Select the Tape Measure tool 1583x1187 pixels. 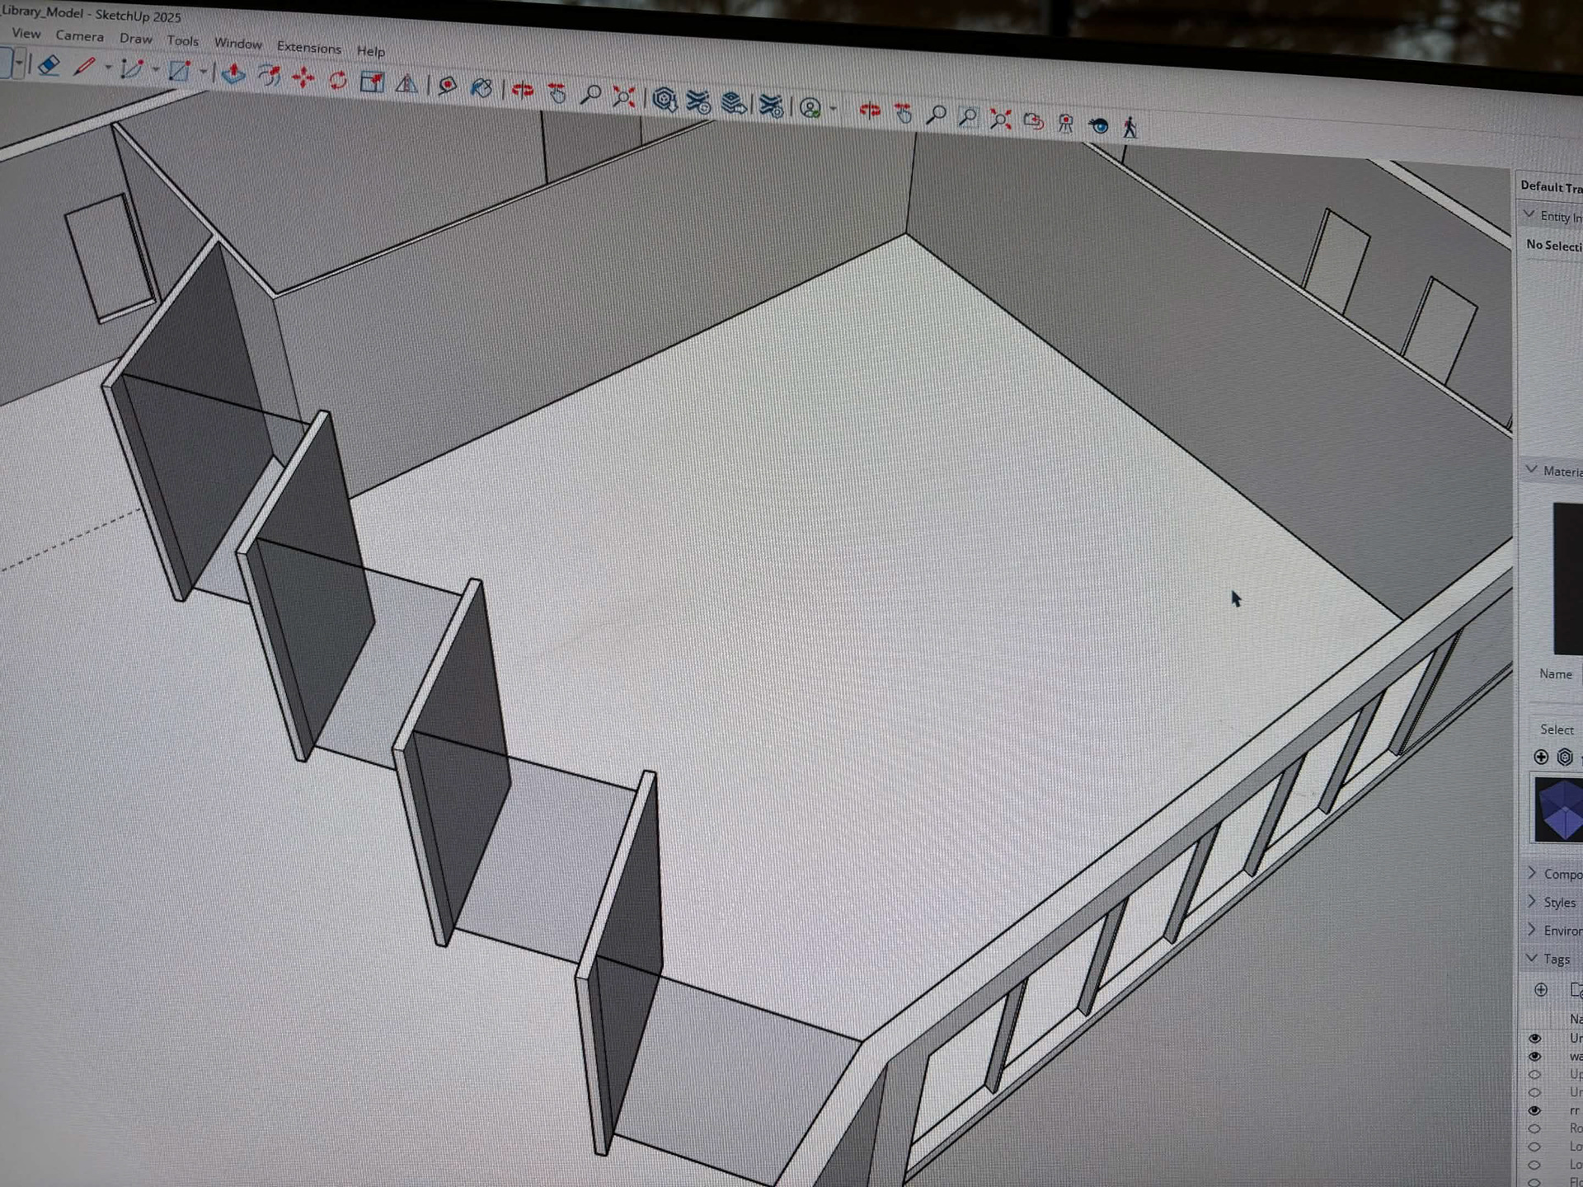(x=447, y=86)
